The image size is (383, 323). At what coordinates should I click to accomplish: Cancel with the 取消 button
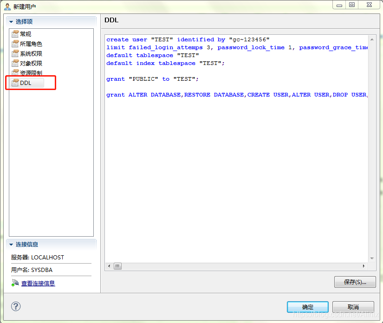click(x=353, y=307)
